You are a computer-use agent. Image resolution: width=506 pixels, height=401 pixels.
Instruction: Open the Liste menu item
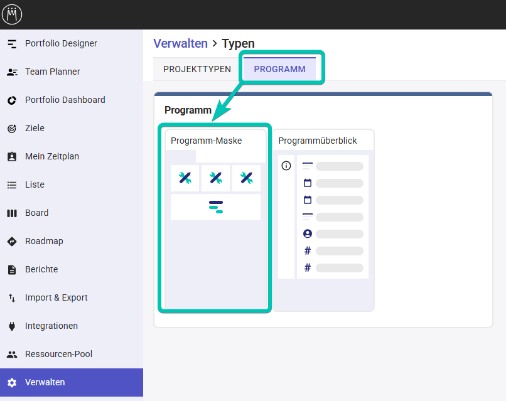pos(35,185)
